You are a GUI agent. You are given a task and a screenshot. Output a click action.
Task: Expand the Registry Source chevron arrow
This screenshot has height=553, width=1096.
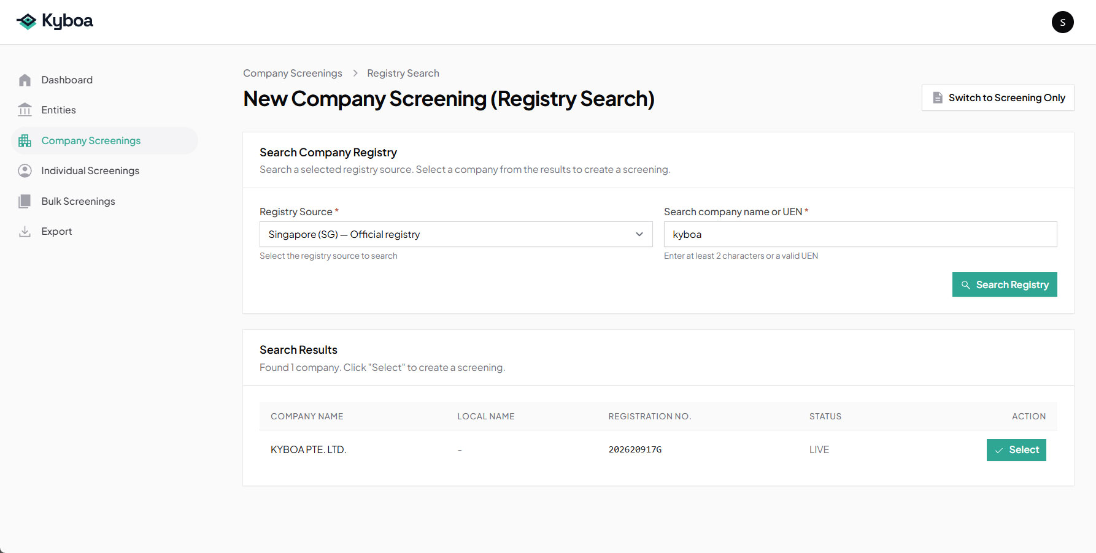point(639,234)
